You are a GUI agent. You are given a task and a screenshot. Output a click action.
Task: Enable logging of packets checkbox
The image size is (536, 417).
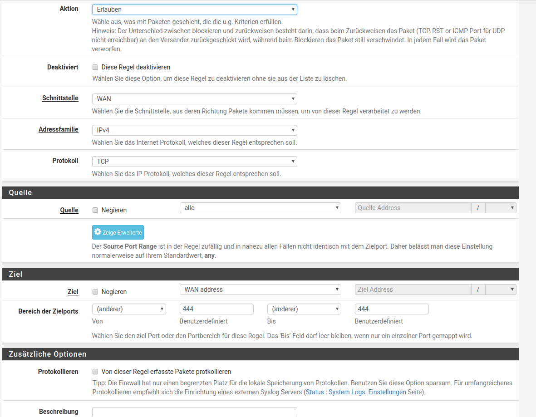[95, 372]
